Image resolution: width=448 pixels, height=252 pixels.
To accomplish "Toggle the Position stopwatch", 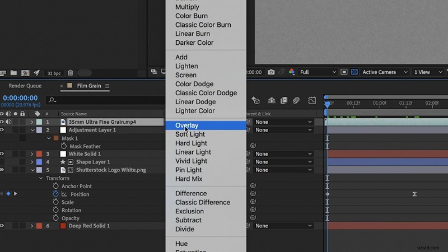I will (55, 194).
